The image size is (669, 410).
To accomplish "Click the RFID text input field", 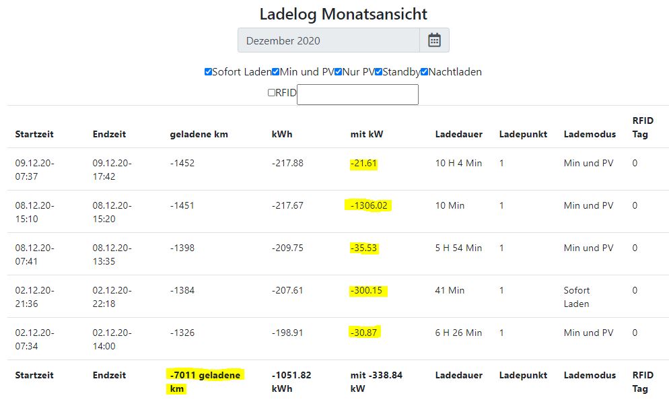I will click(357, 94).
